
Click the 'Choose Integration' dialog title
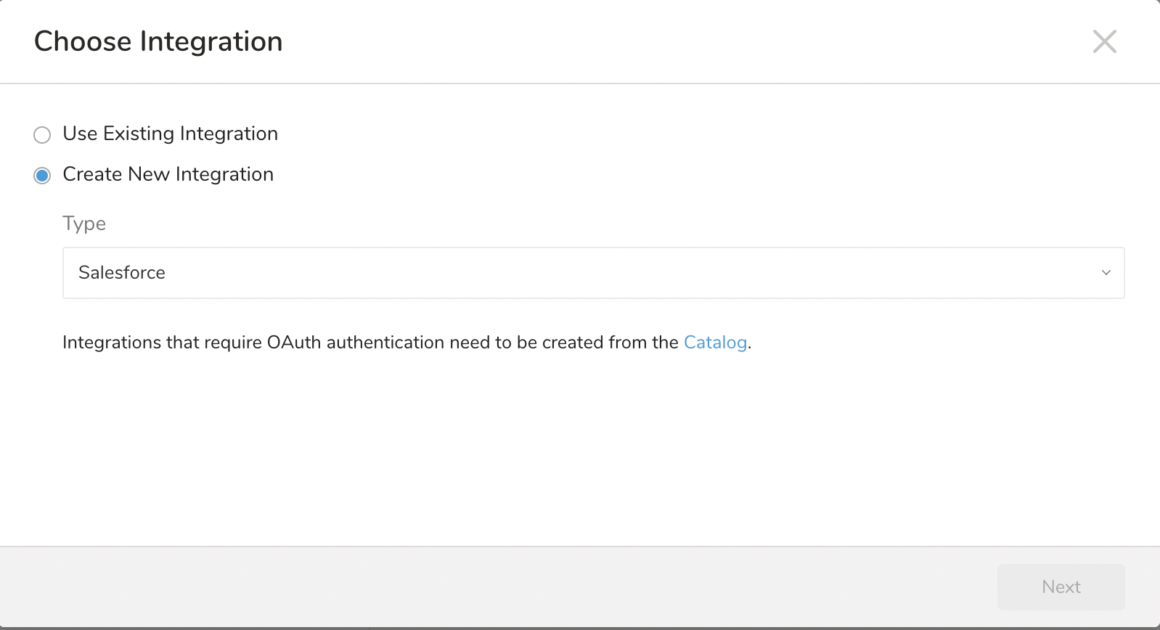158,41
